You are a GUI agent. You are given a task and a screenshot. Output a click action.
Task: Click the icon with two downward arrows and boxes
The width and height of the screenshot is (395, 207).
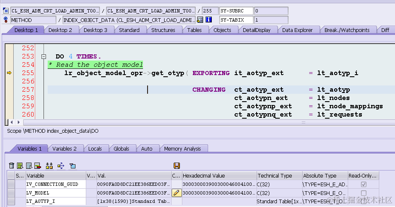pyautogui.click(x=49, y=166)
